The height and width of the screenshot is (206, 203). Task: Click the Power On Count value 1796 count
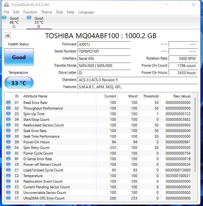pyautogui.click(x=183, y=65)
